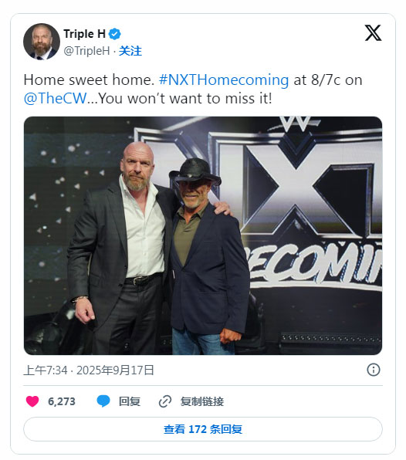406x460 pixels.
Task: Follow the account via 关注
Action: pyautogui.click(x=130, y=51)
